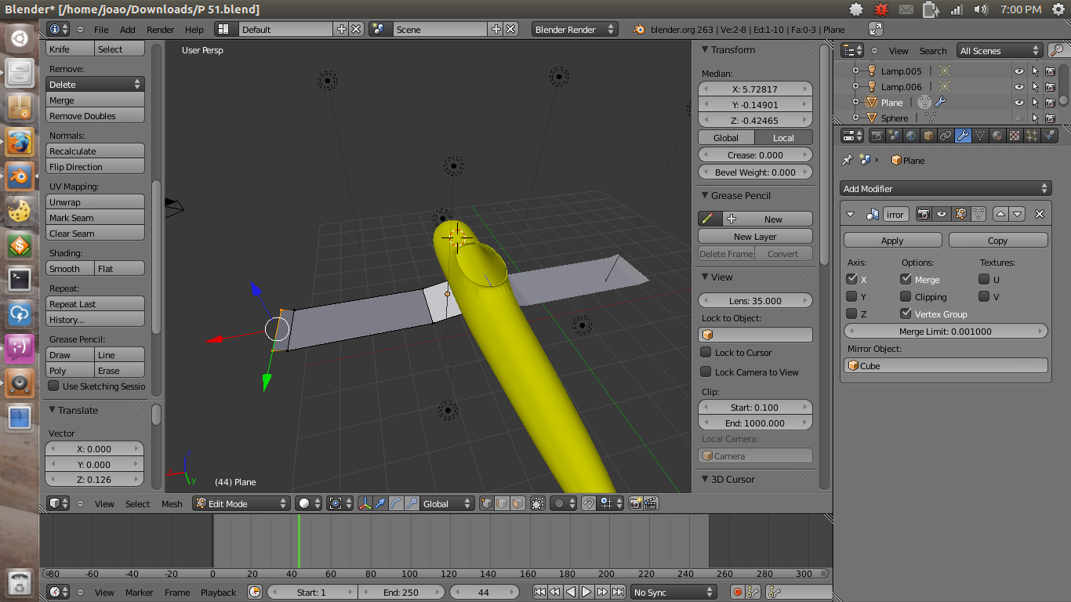Open the World properties globe tab
This screenshot has width=1071, height=602.
click(911, 136)
